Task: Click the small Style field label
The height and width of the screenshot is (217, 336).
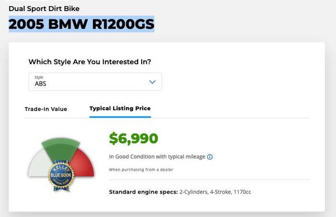Action: tap(39, 77)
